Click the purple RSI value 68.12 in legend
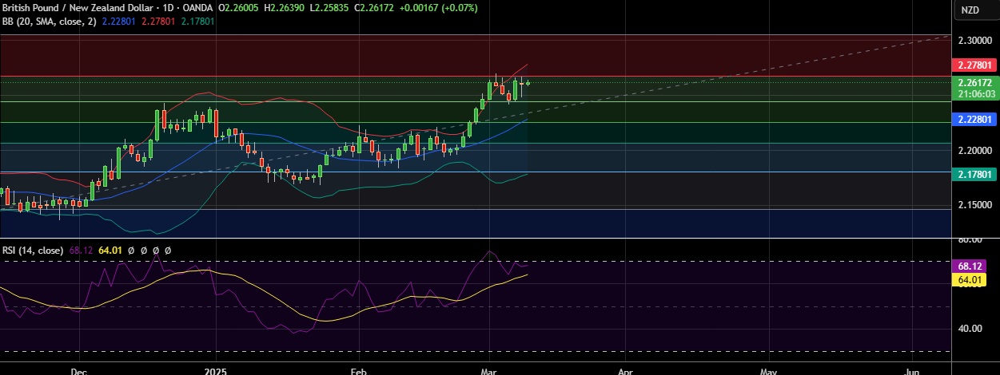The width and height of the screenshot is (1000, 375). point(82,251)
